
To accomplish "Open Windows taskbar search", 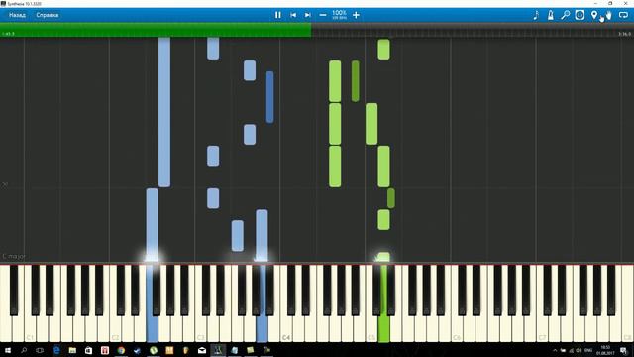I will click(24, 350).
